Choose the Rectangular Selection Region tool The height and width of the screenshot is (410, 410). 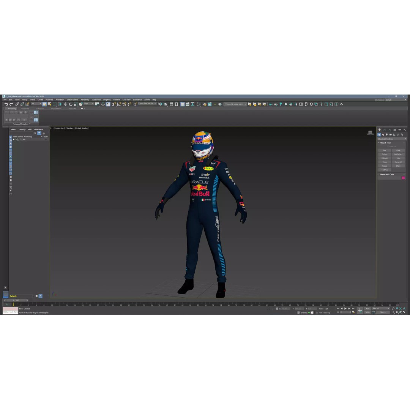tap(55, 104)
